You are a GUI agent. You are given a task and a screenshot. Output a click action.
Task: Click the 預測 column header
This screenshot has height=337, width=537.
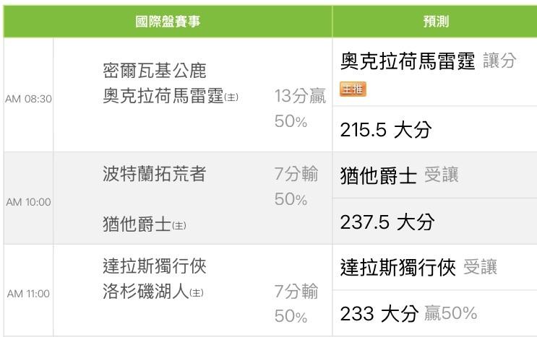(435, 22)
